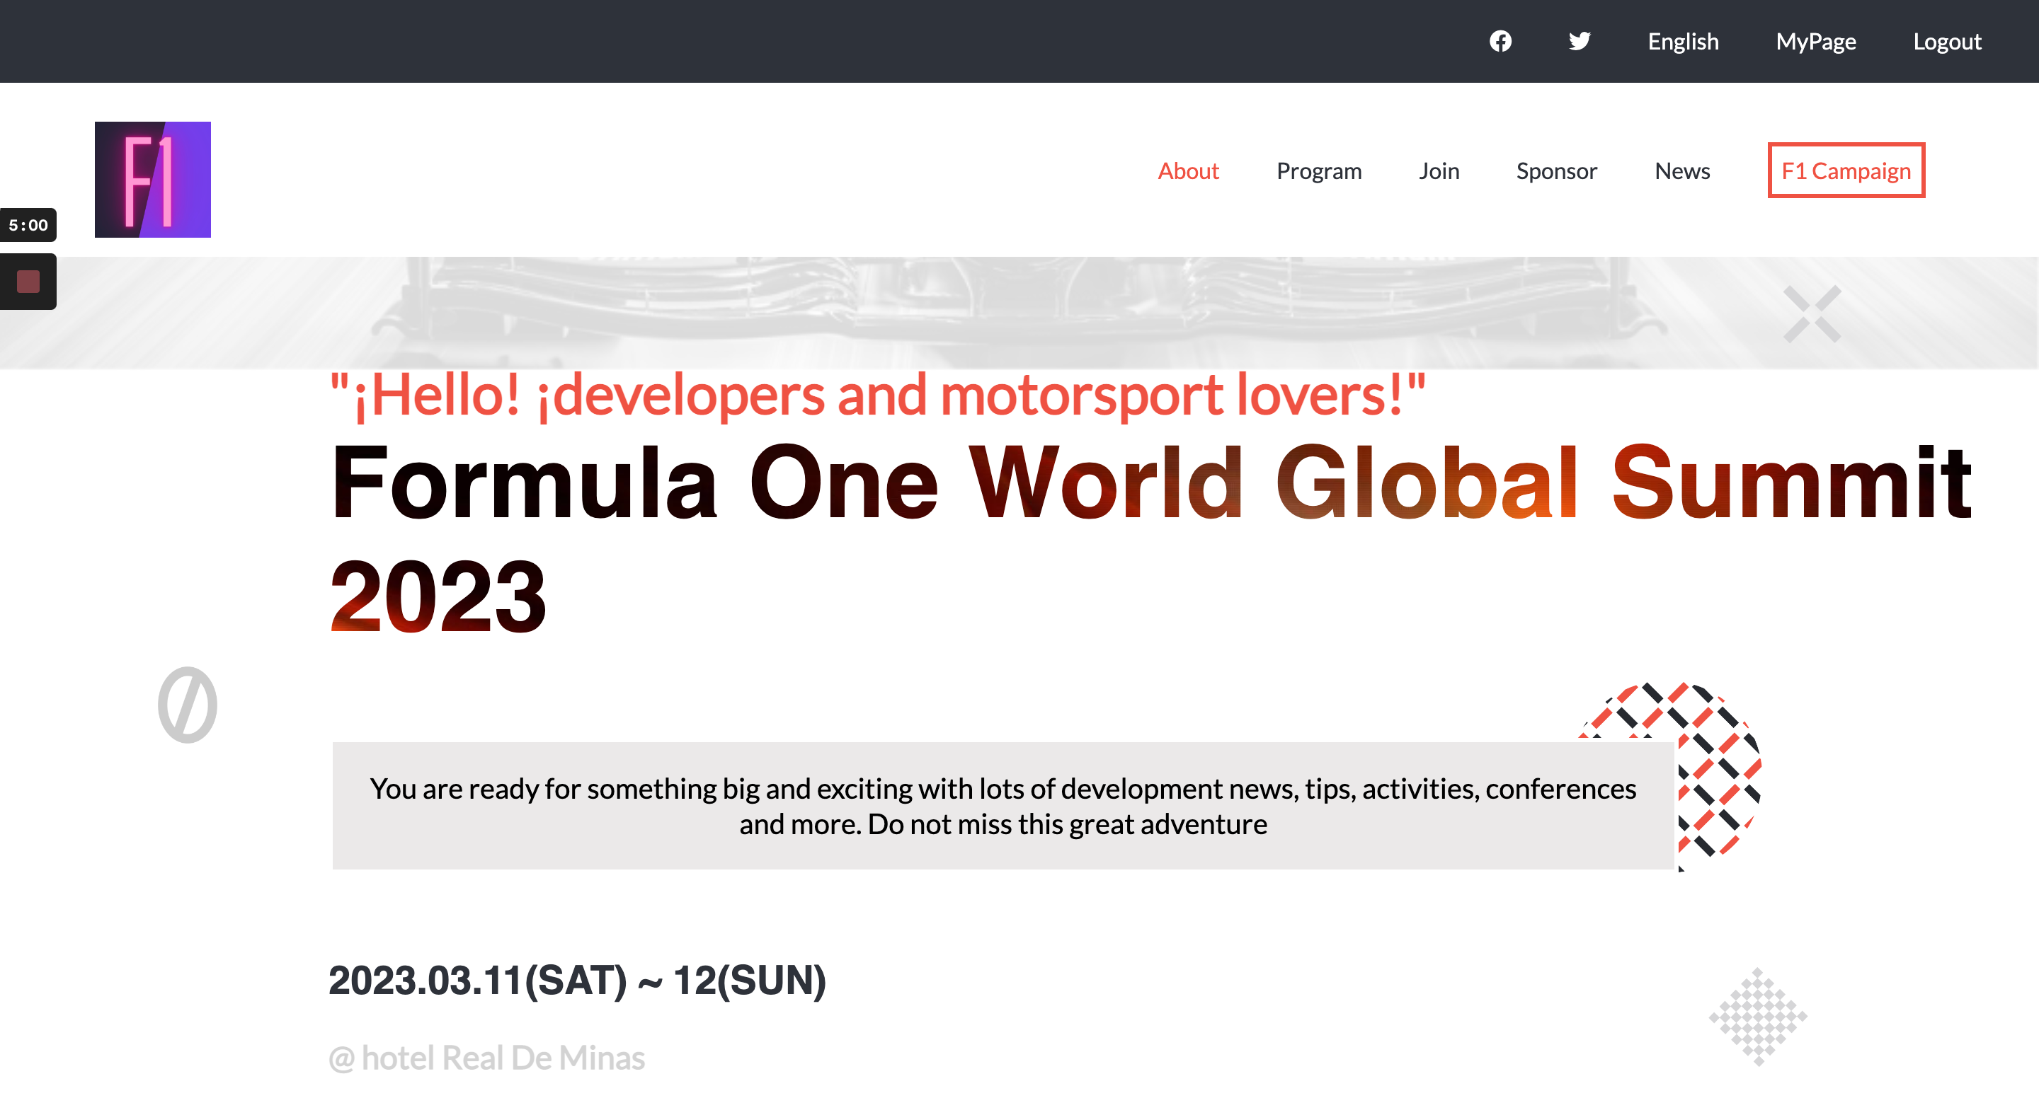Image resolution: width=2039 pixels, height=1115 pixels.
Task: Open the Program menu item
Action: (1319, 171)
